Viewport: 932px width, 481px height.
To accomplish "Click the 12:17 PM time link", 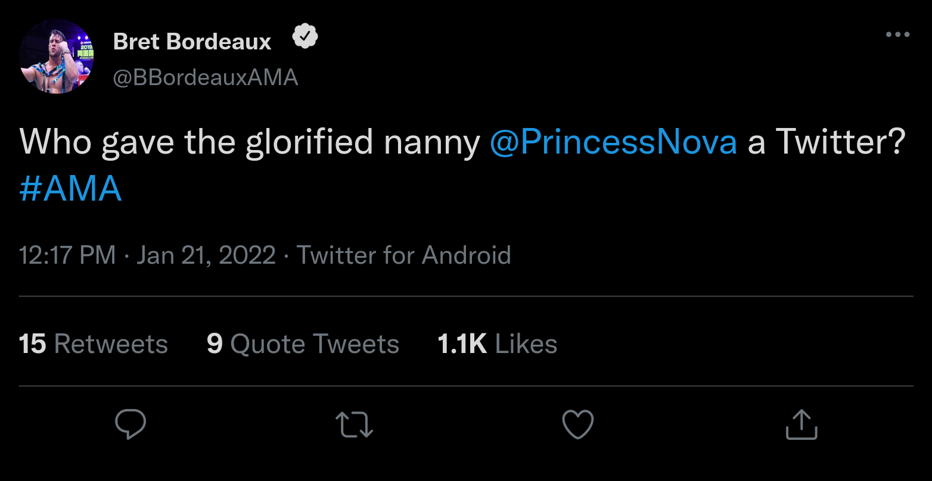I will (x=67, y=255).
